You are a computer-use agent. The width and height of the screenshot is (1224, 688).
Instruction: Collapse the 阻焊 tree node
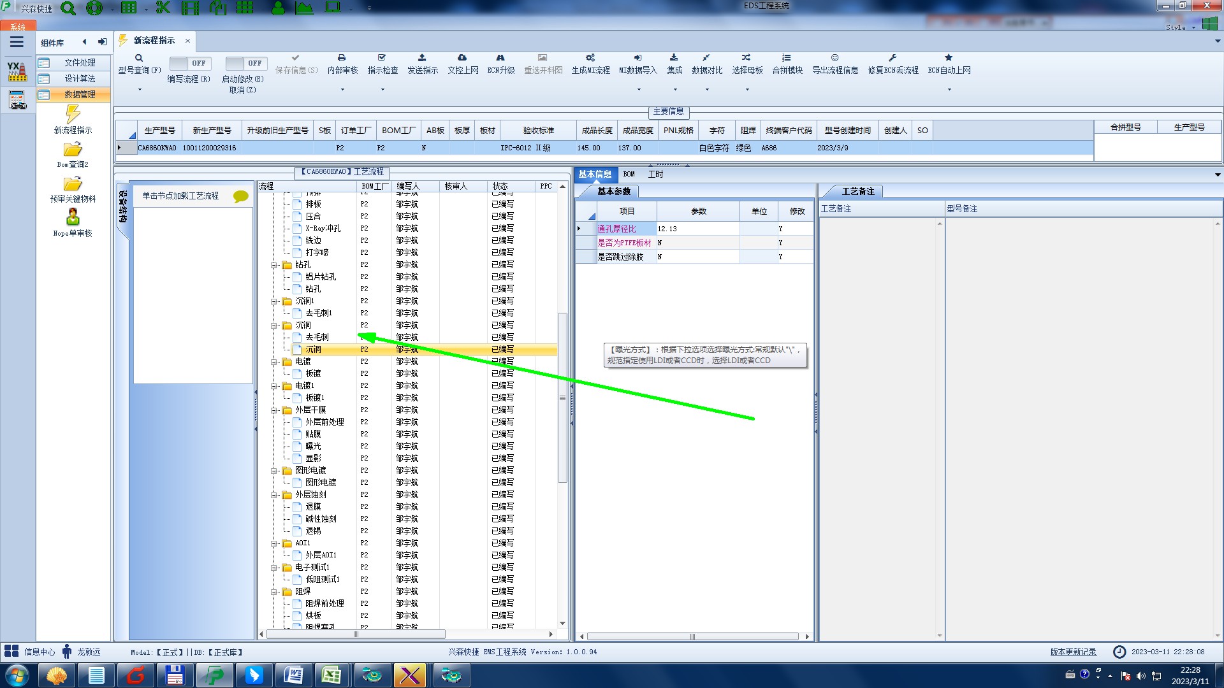tap(274, 592)
